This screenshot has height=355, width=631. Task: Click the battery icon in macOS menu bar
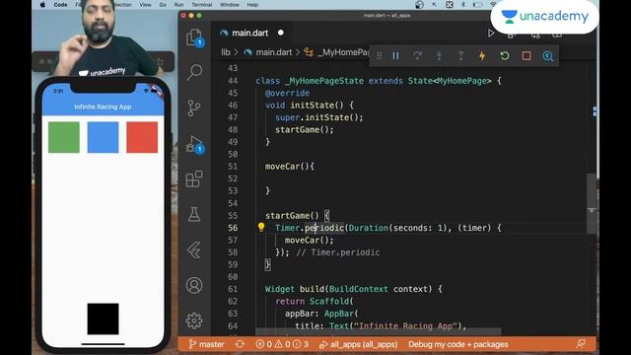point(477,5)
